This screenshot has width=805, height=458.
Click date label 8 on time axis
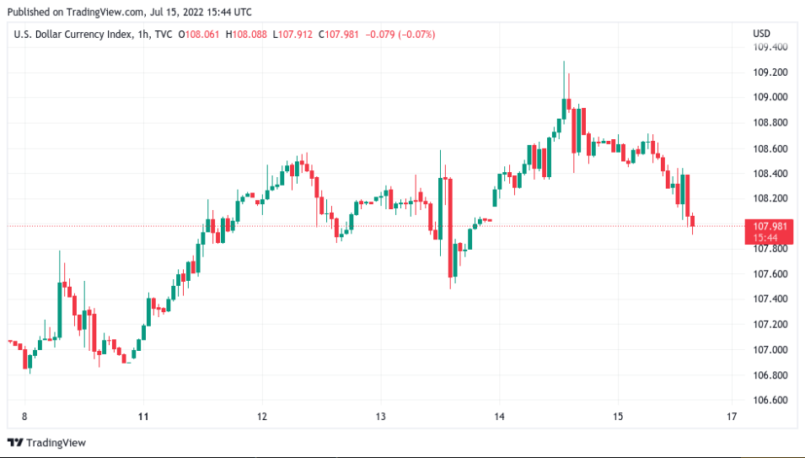(24, 417)
